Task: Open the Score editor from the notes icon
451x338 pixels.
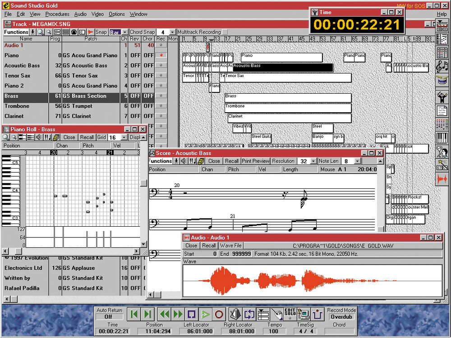Action: point(442,65)
